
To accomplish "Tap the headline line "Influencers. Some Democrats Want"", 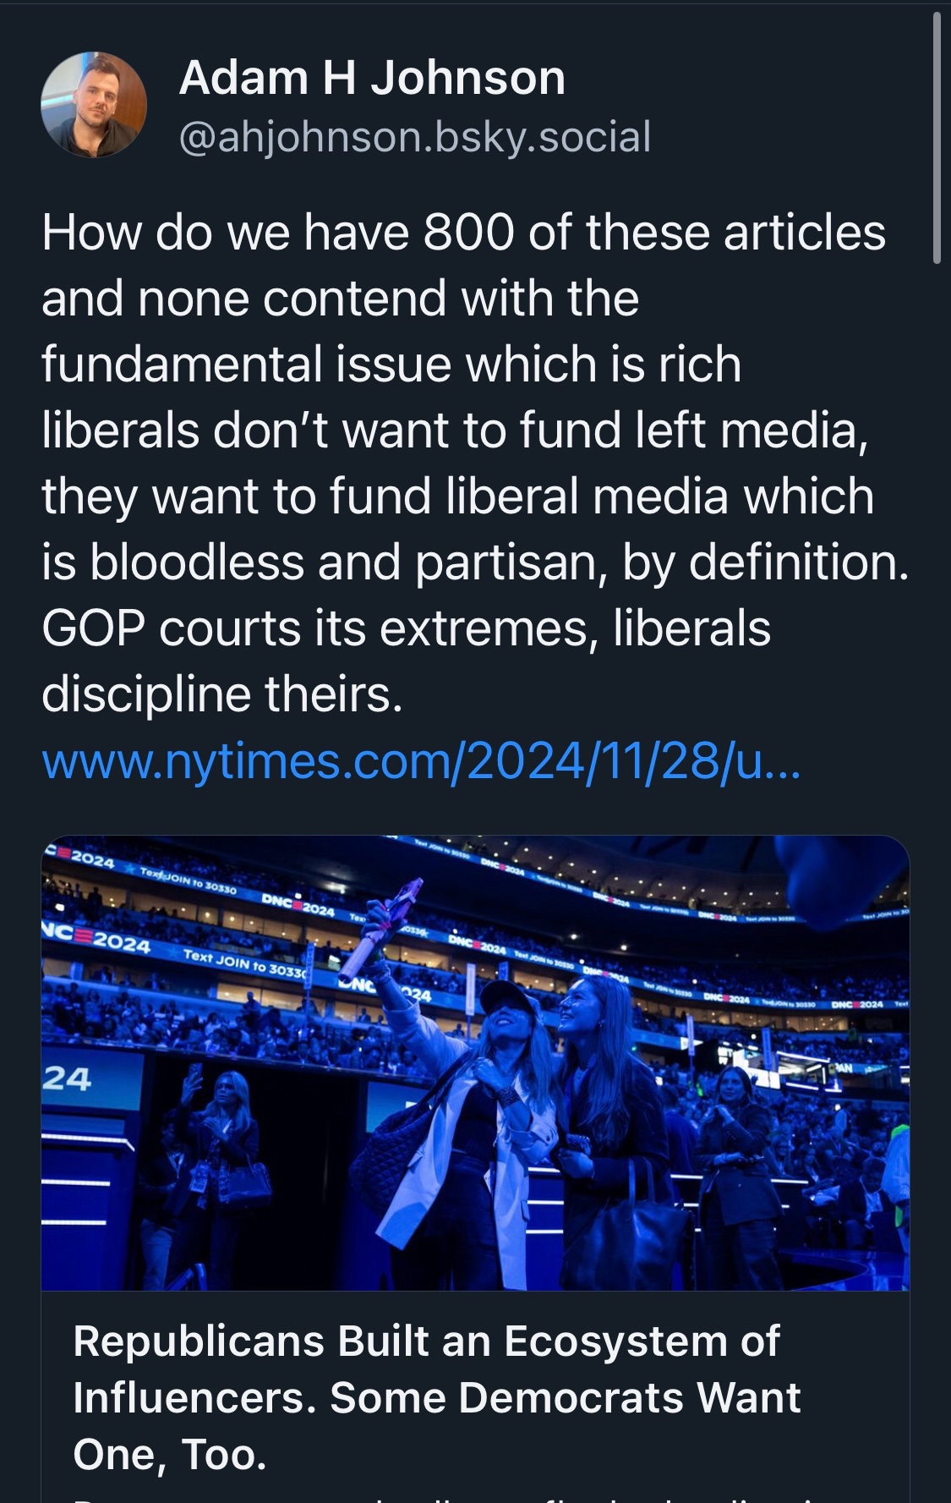I will [x=436, y=1398].
